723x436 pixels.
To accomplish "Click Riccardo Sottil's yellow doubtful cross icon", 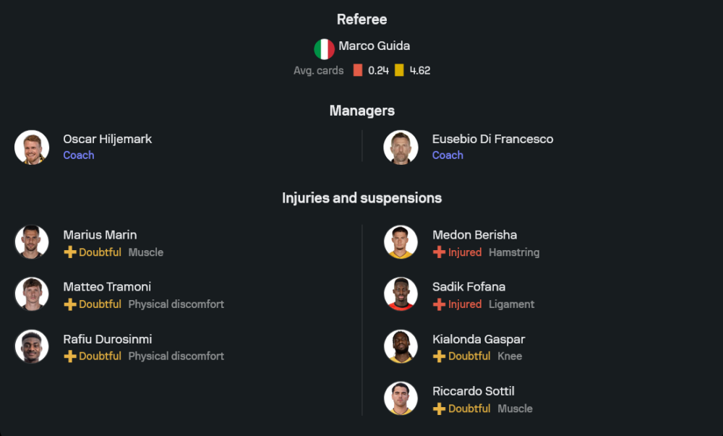I will [439, 409].
